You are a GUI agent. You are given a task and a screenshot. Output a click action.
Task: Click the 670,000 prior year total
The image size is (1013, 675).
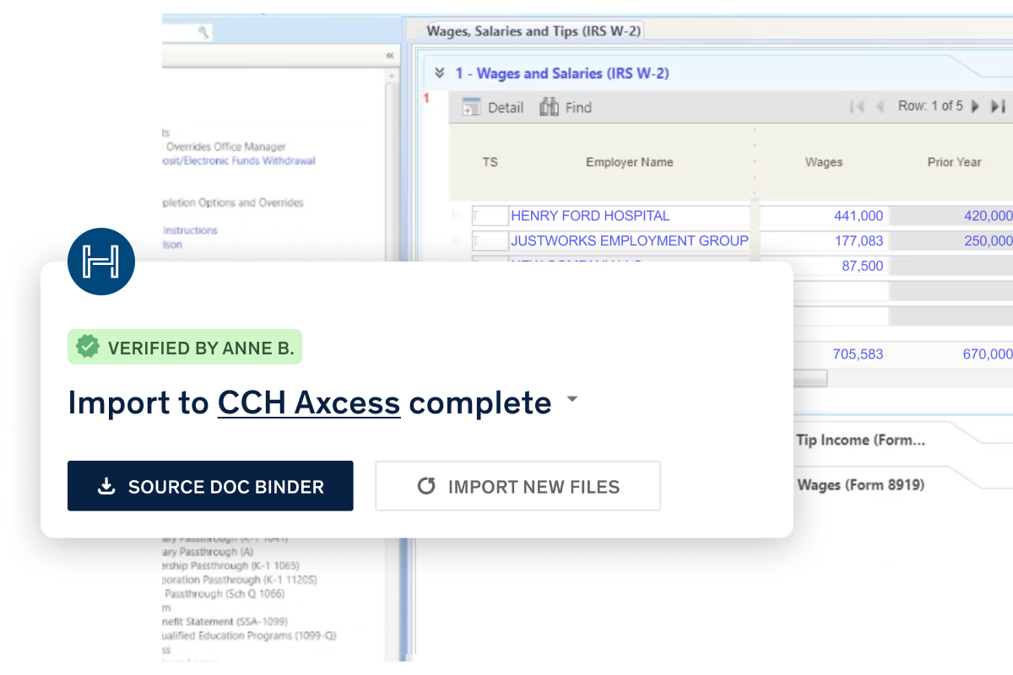coord(988,354)
